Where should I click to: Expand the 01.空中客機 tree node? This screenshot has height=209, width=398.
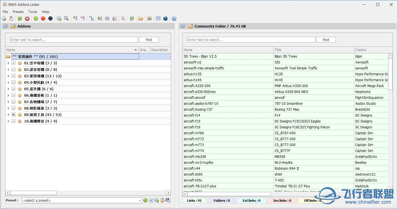click(x=8, y=63)
